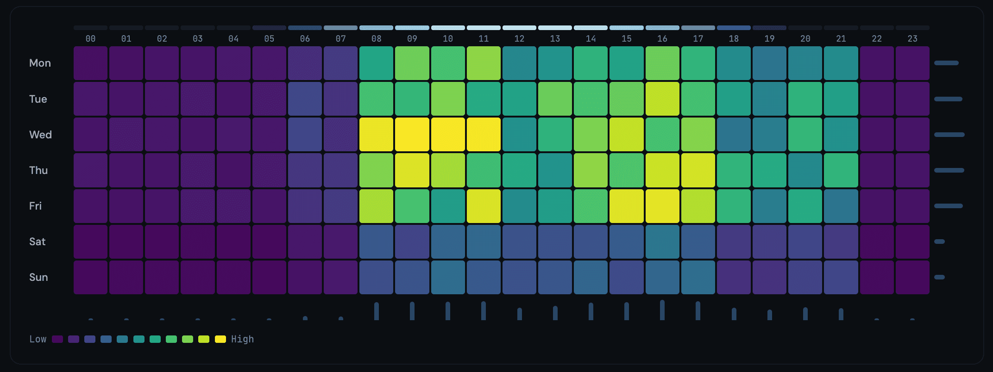Click the 23 hour column label
Screen dimensions: 993x372
(x=912, y=39)
